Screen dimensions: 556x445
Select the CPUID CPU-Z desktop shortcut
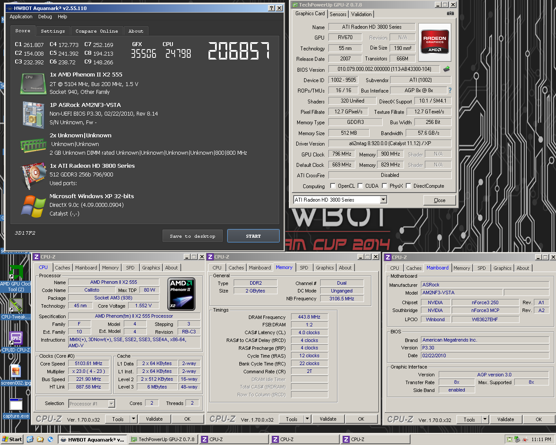pos(16,342)
